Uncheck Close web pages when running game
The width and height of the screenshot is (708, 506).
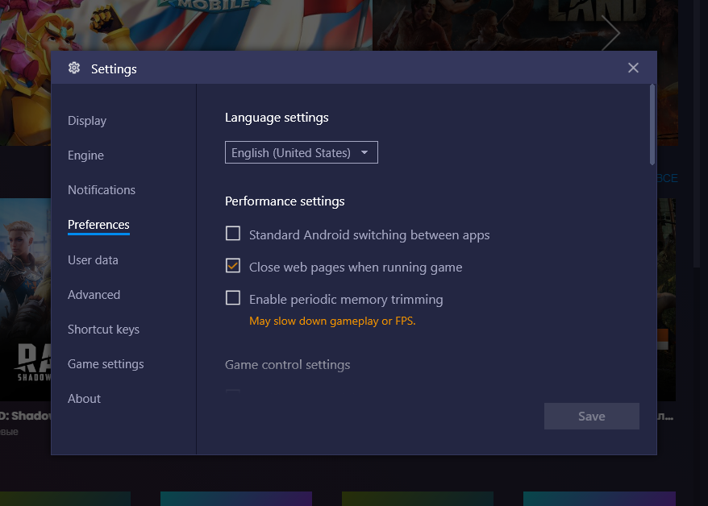(x=233, y=266)
